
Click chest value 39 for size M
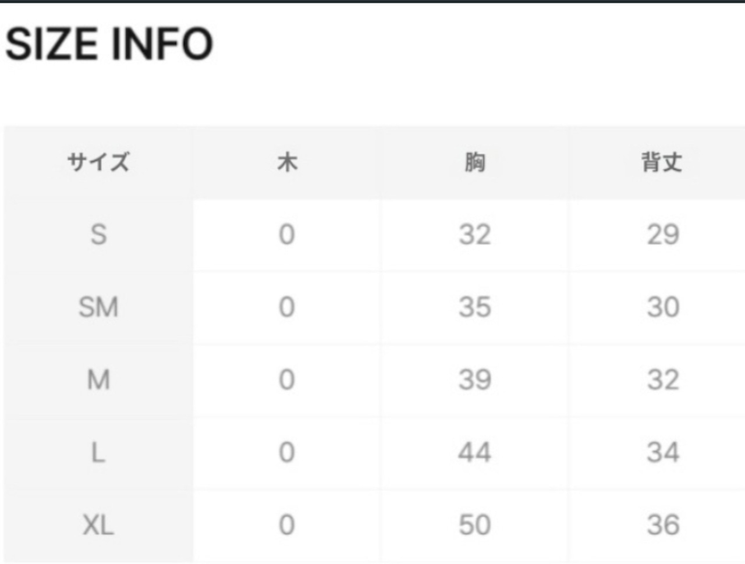[x=475, y=380]
